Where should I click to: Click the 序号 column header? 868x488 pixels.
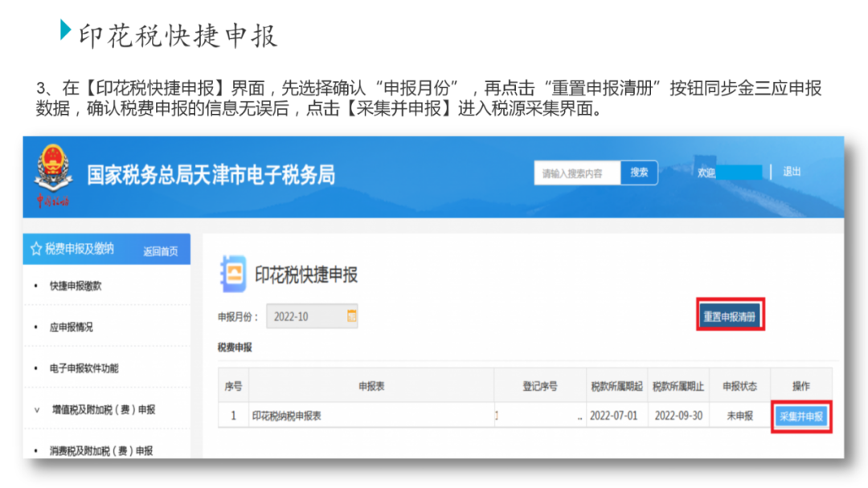pos(233,386)
